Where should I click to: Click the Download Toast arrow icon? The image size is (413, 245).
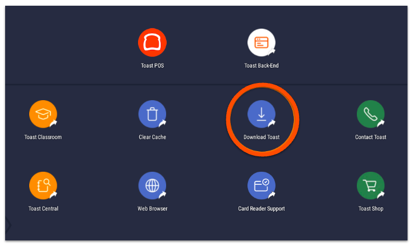coord(261,114)
